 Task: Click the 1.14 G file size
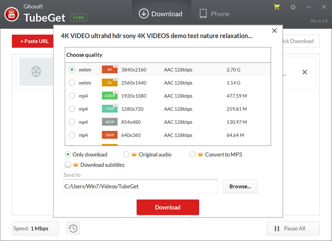233,83
